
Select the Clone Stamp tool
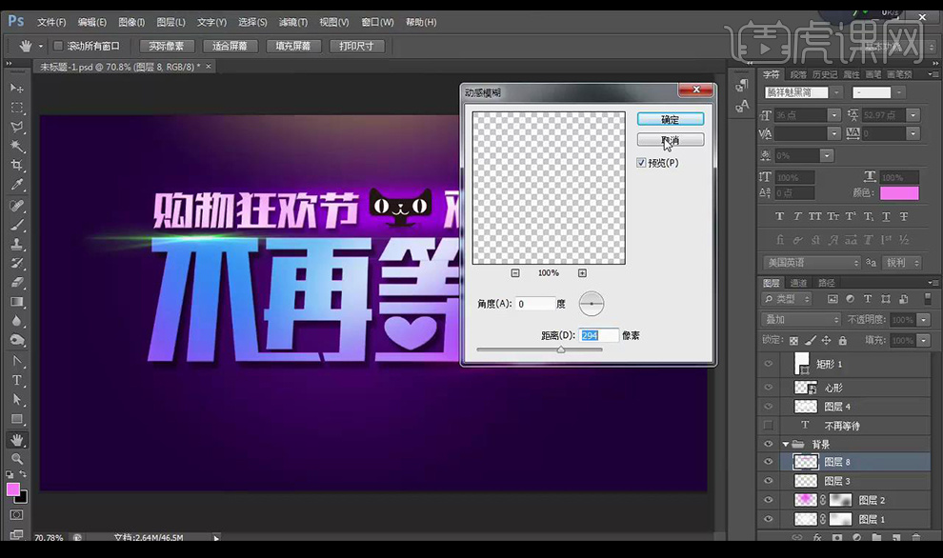[17, 244]
